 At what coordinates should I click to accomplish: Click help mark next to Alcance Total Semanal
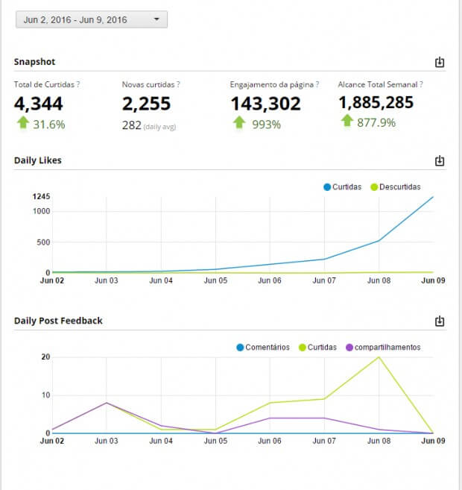click(421, 84)
